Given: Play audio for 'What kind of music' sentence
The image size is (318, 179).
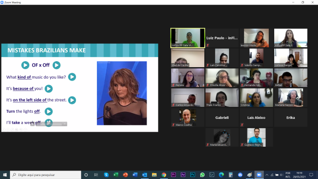Looking at the screenshot, I should 72,77.
